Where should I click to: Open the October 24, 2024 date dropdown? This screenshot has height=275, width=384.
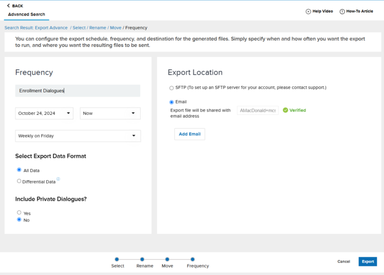(x=44, y=113)
